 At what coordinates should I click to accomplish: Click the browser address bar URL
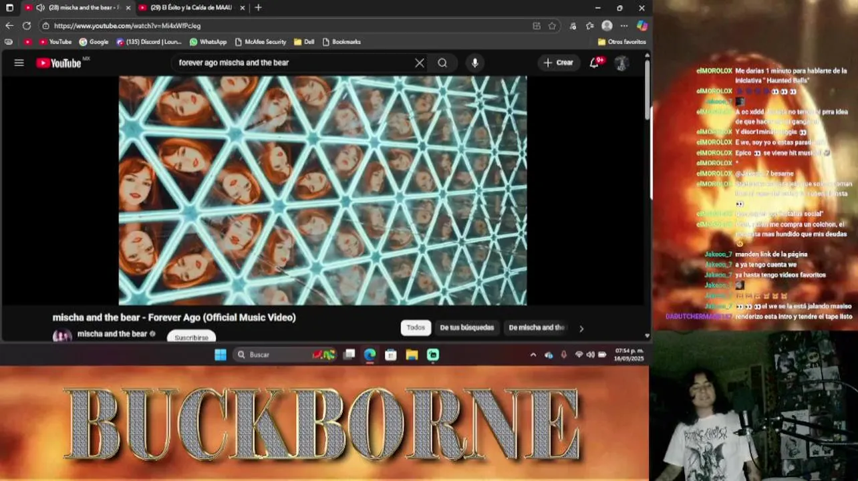(127, 25)
